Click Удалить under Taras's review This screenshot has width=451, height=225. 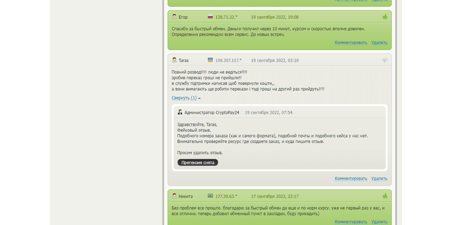click(379, 179)
